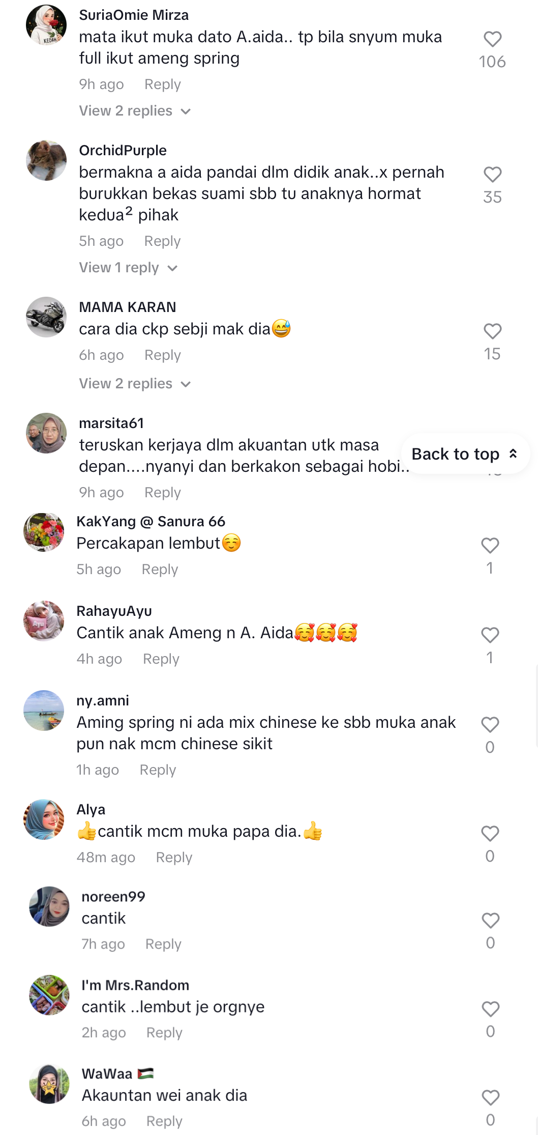The image size is (538, 1135).
Task: Open MAMA KARAN's motorcycle avatar
Action: click(x=46, y=317)
